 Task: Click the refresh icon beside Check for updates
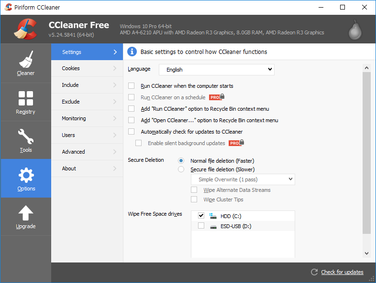tap(314, 272)
